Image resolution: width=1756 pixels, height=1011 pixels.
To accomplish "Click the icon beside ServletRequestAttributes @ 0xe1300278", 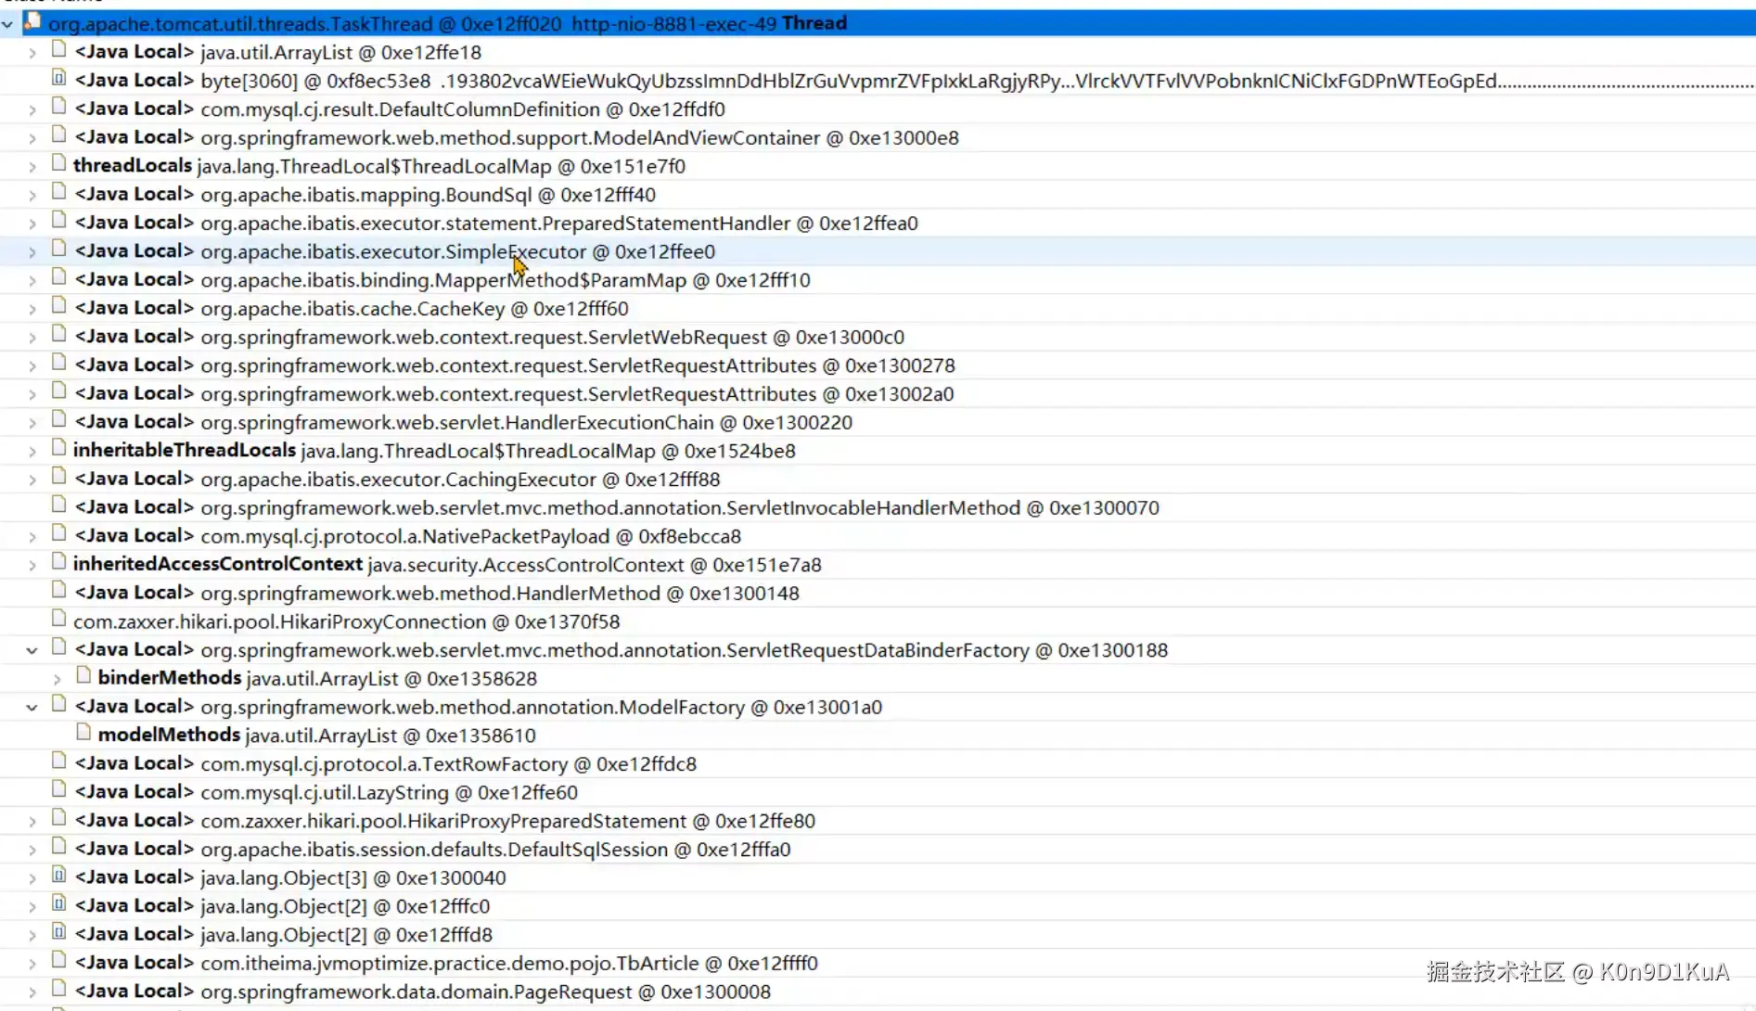I will pos(58,362).
